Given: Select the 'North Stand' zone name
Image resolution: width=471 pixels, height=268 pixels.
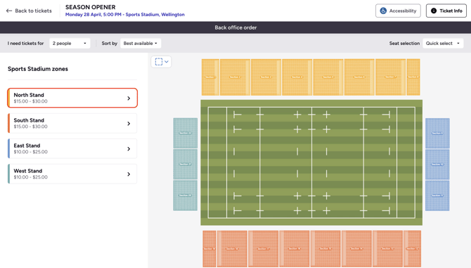Looking at the screenshot, I should tap(29, 95).
